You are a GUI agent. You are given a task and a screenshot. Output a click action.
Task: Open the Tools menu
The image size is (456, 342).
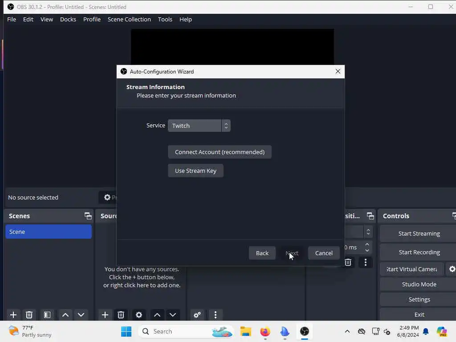165,19
